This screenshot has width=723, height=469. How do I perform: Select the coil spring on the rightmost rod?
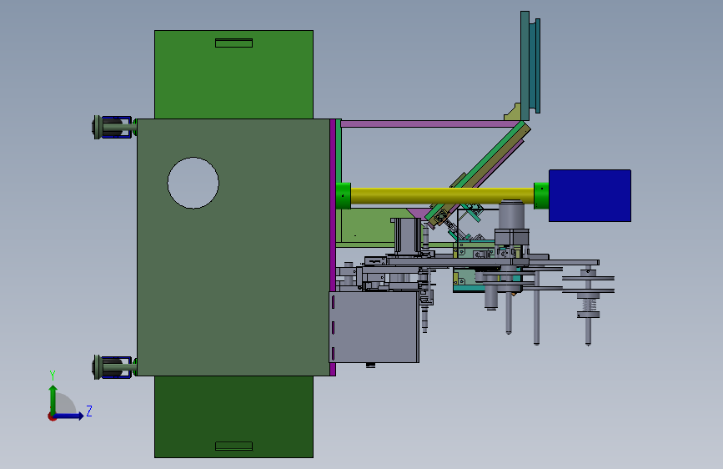589,305
